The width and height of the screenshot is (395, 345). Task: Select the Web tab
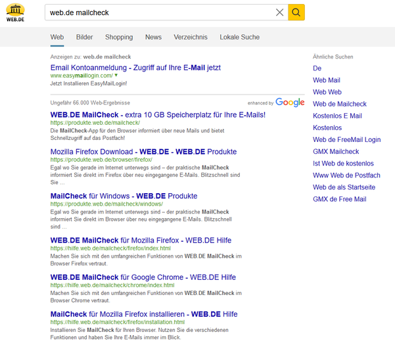[57, 37]
